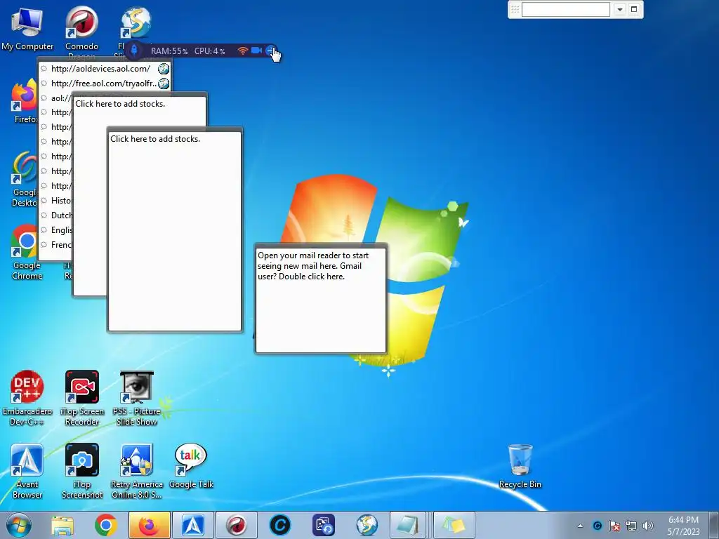This screenshot has height=539, width=719.
Task: Open Avant Browser from the taskbar
Action: (193, 525)
